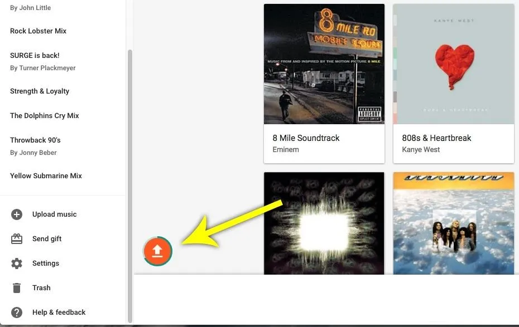Select the Throwback 90's playlist

(35, 140)
